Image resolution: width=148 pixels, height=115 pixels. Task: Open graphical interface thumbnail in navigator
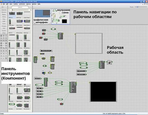[x=42, y=17]
